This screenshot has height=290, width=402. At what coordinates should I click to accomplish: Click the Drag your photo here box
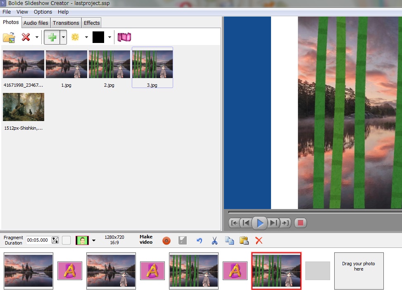pos(359,271)
